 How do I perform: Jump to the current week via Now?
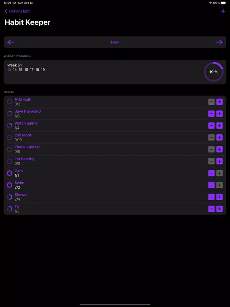(x=115, y=42)
